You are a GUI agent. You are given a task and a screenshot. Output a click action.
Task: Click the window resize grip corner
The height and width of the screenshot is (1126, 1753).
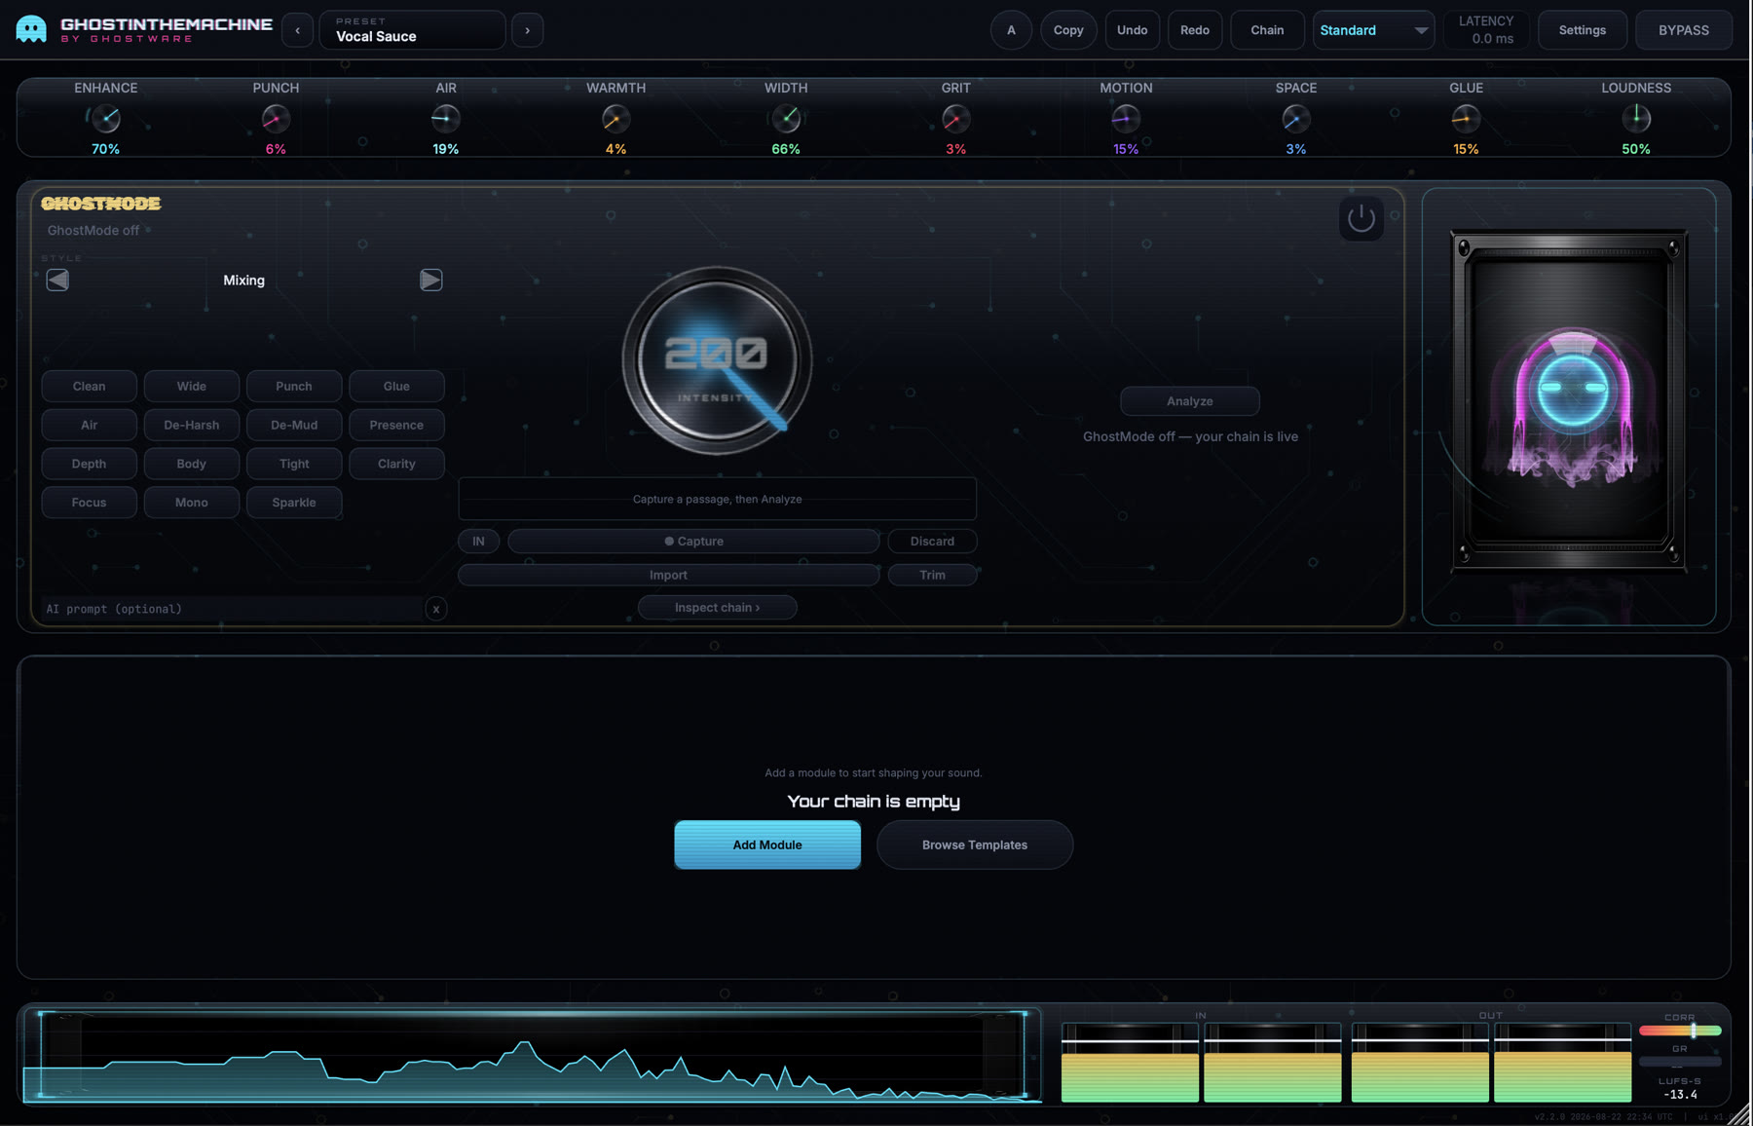click(x=1739, y=1114)
